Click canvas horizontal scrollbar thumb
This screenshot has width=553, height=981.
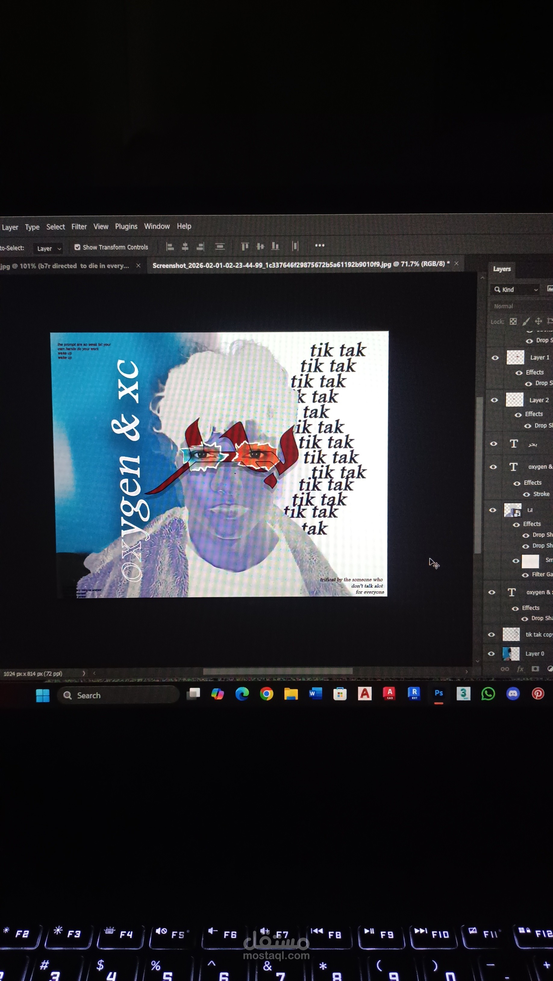278,671
